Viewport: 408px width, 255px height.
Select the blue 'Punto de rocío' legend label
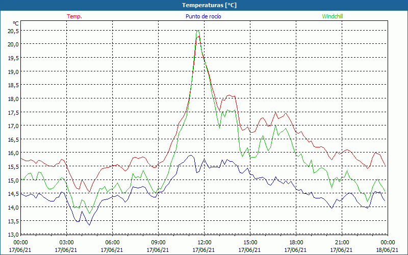(x=203, y=16)
